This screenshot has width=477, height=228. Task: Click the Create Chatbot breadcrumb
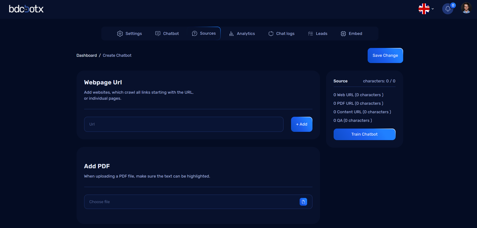[x=117, y=55]
